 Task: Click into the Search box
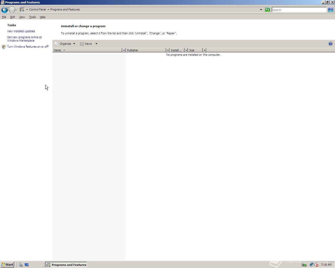click(299, 10)
